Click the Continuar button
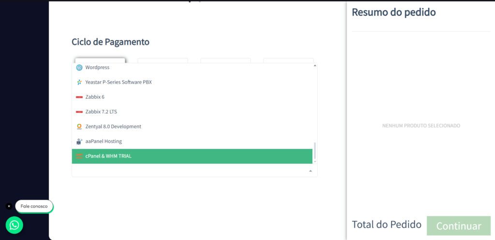 pos(459,226)
